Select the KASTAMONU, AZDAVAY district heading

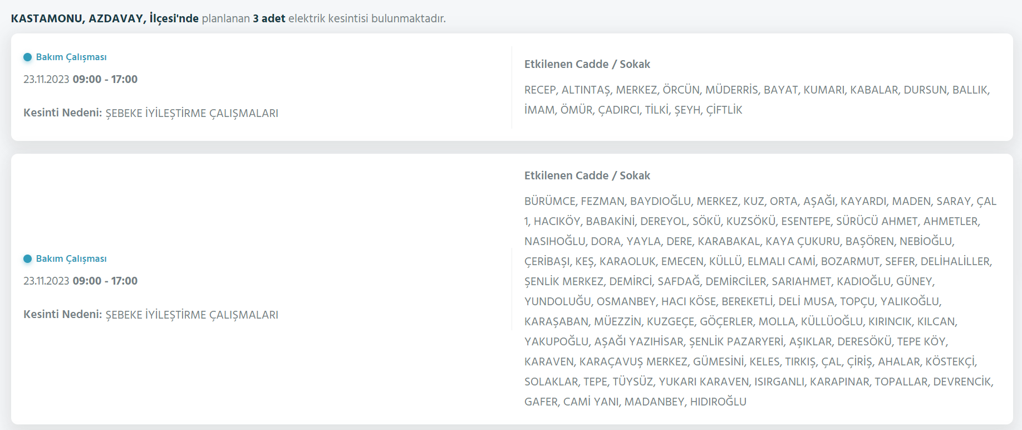coord(105,18)
